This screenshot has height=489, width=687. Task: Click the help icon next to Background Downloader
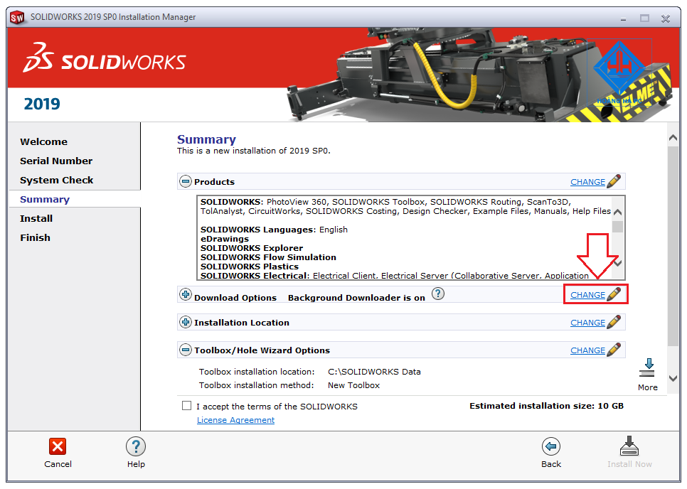point(438,294)
